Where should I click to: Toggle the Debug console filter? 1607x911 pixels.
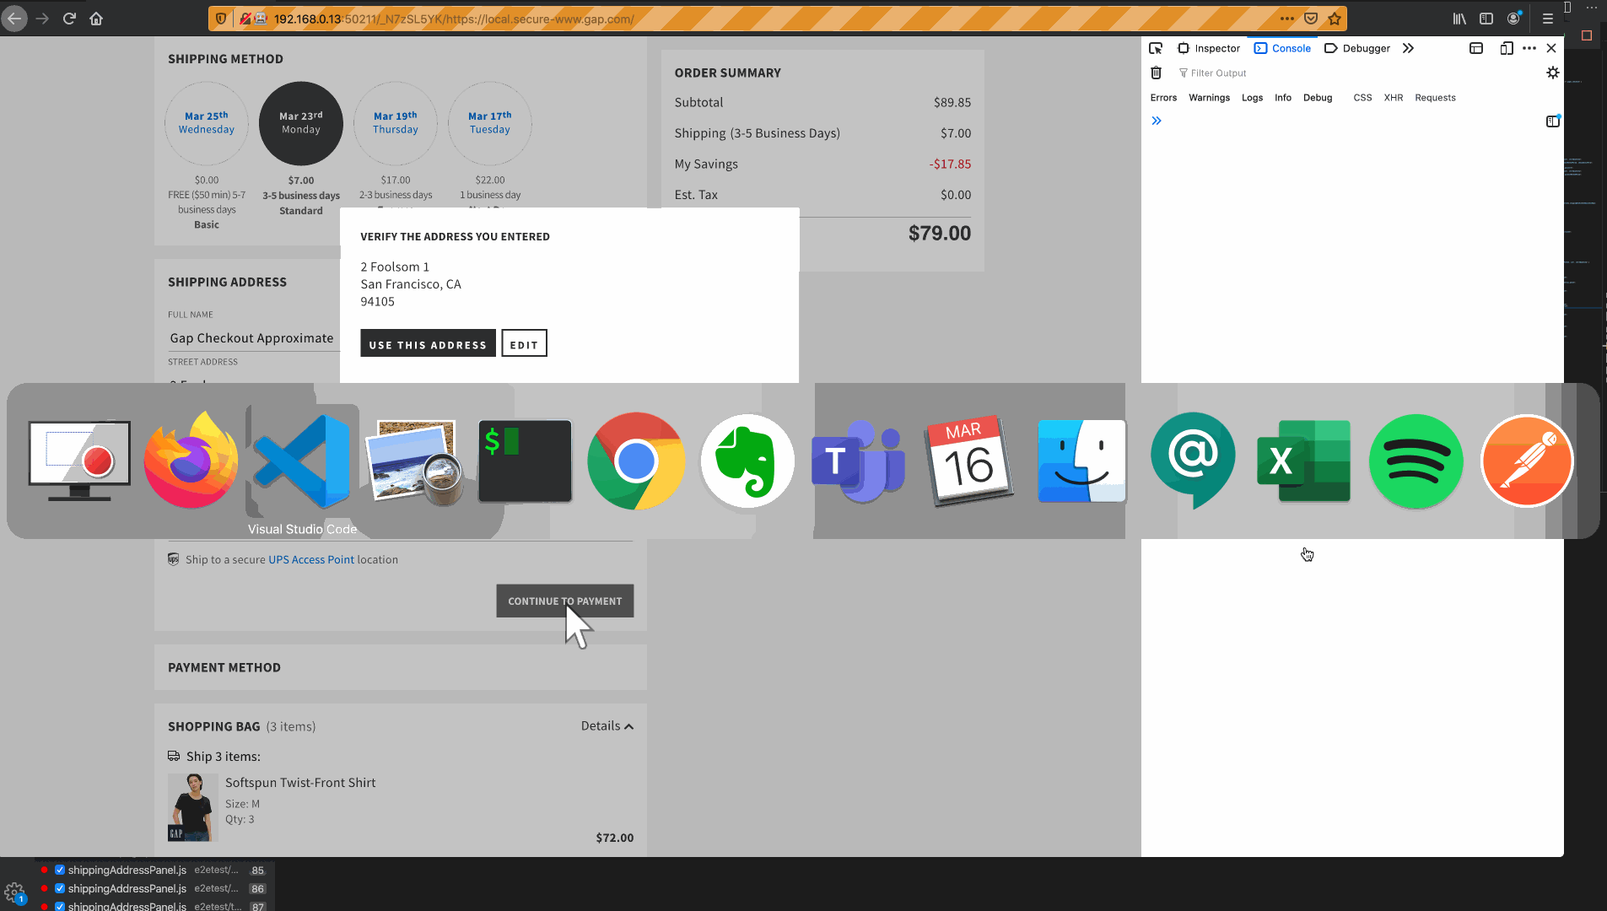click(1317, 98)
